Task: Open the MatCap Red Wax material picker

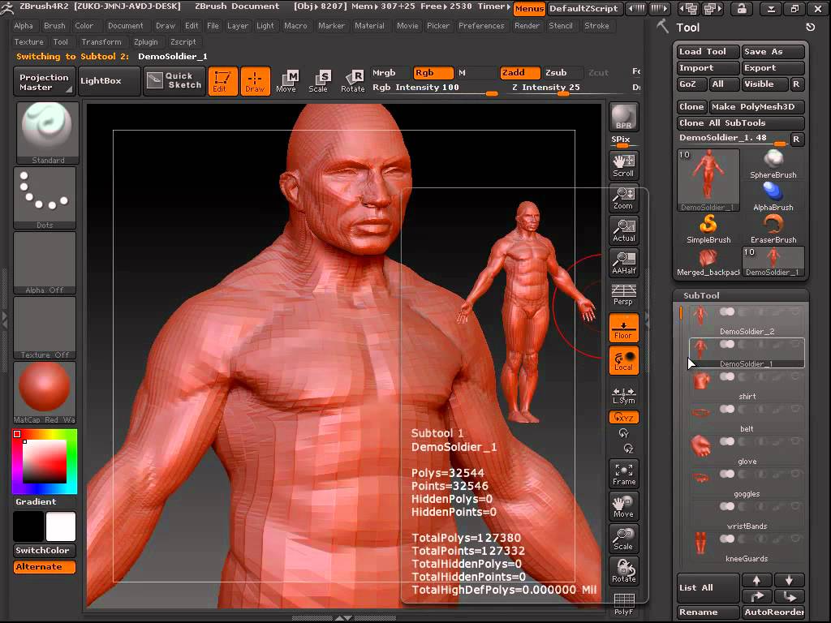Action: click(45, 393)
